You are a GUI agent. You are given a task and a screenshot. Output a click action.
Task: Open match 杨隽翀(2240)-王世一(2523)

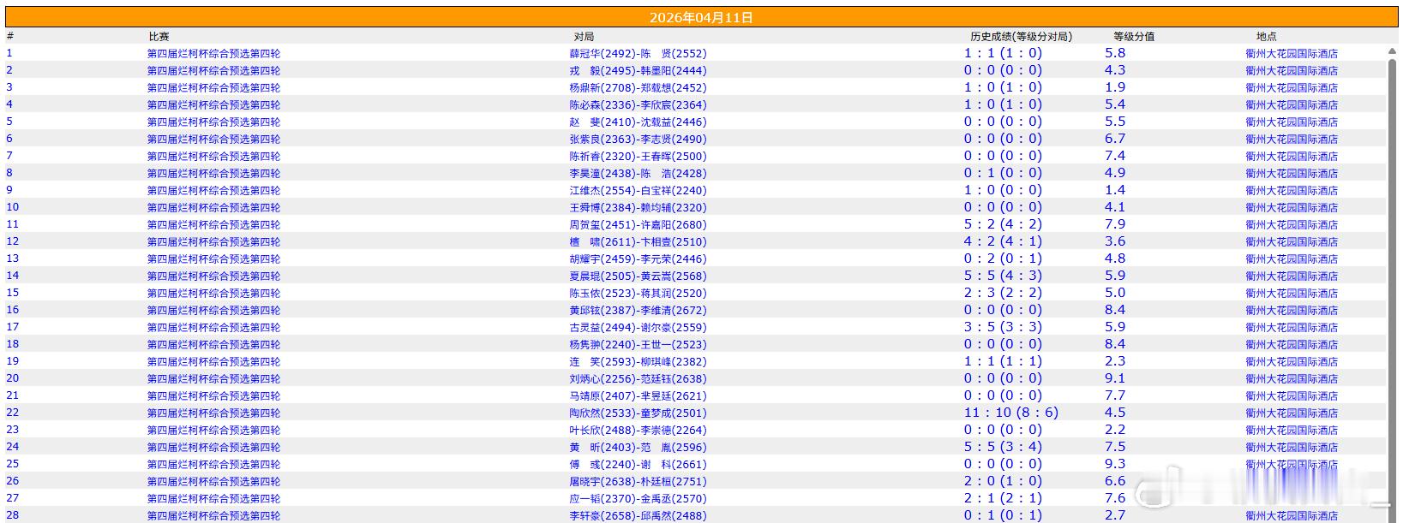[638, 344]
